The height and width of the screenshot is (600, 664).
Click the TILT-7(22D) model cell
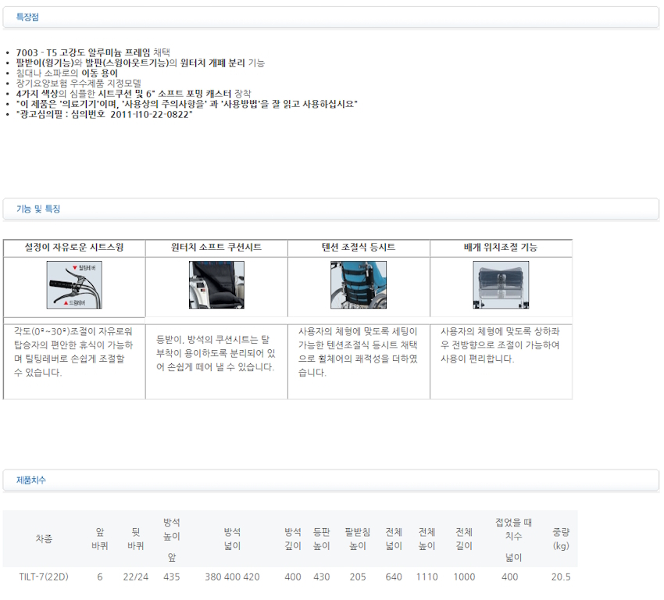tap(44, 577)
